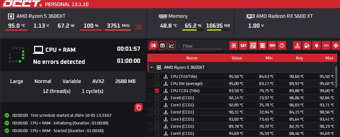Click the 12 thread(s) setting
Image resolution: width=340 pixels, height=137 pixels.
(56, 91)
